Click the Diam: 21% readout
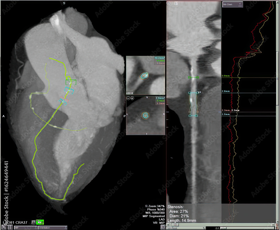The image size is (280, 230). click(179, 216)
